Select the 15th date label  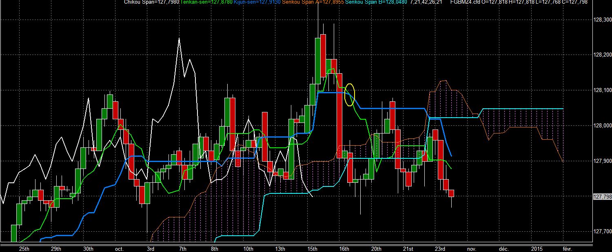[x=312, y=248]
